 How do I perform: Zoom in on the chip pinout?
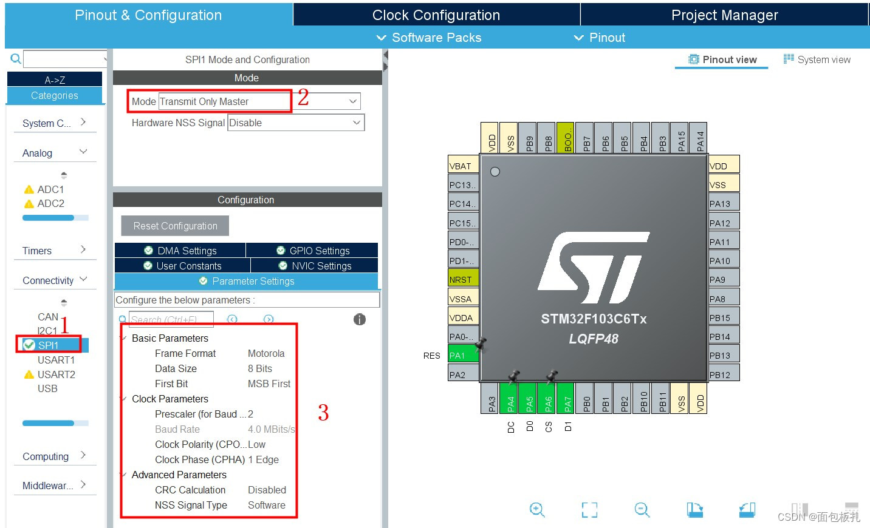[x=537, y=510]
